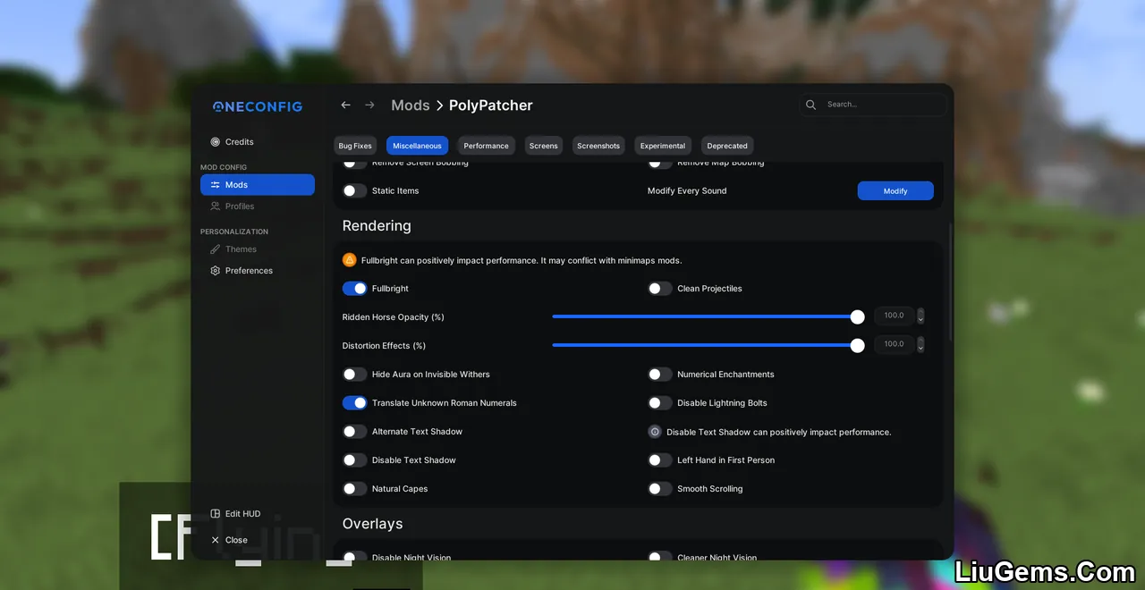The height and width of the screenshot is (590, 1145).
Task: Click the Modify button for Every Sound
Action: 895,190
